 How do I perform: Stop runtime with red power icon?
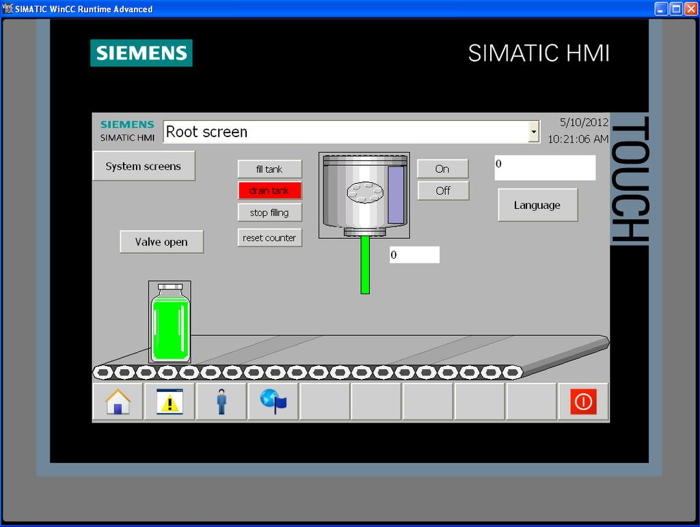(583, 401)
